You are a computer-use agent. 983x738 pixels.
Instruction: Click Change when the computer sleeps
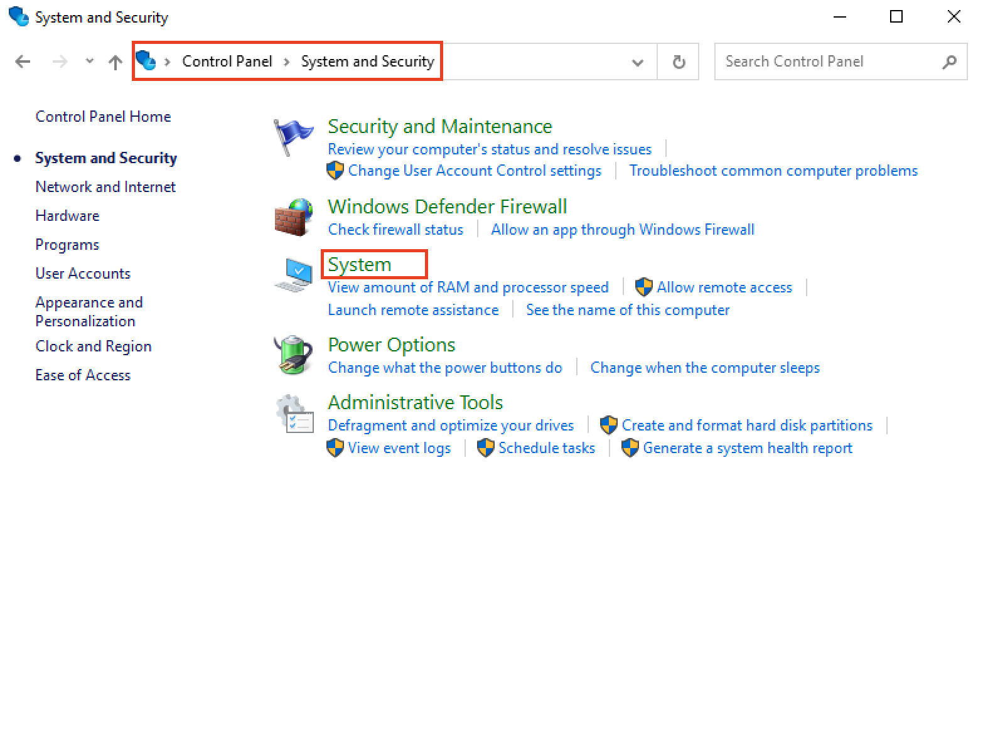click(x=705, y=368)
